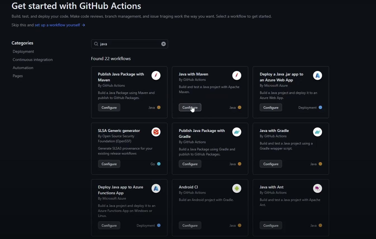Screen dimensions: 376x239
Task: Click the OpenSSF logo on SLSA Generic generator card
Action: [156, 132]
